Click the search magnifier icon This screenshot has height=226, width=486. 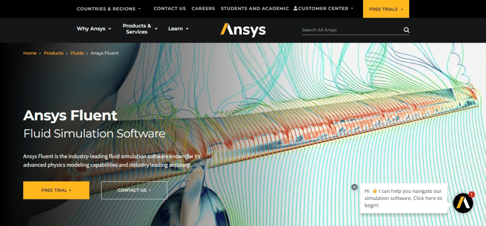[x=406, y=30]
